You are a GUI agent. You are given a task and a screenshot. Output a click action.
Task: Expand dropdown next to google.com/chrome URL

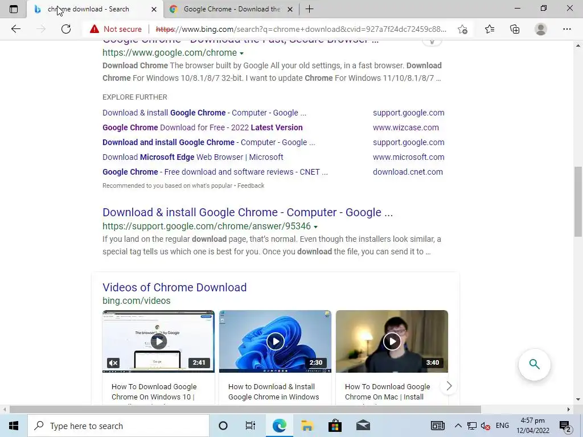[241, 53]
